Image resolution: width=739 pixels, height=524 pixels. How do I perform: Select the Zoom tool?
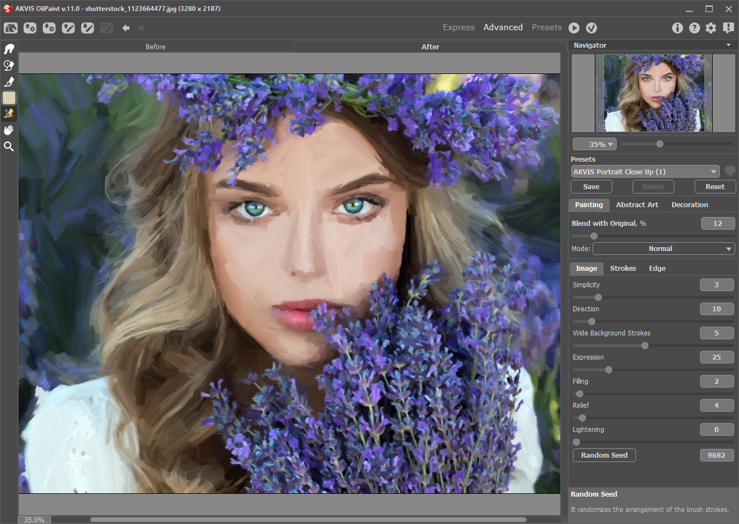coord(9,146)
